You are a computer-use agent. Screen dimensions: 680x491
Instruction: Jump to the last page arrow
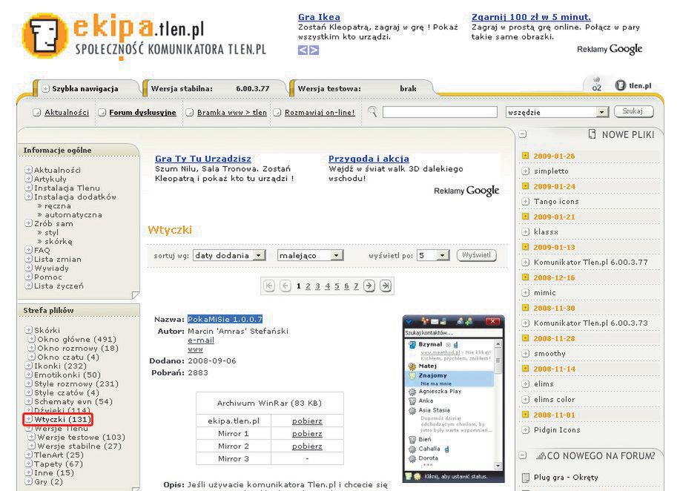click(x=385, y=286)
